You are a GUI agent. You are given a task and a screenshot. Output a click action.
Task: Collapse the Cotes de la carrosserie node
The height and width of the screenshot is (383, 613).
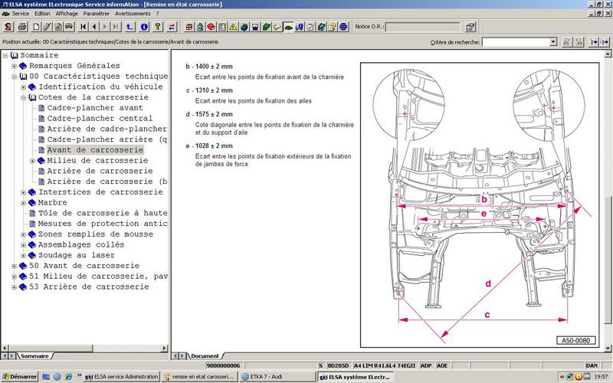point(24,98)
